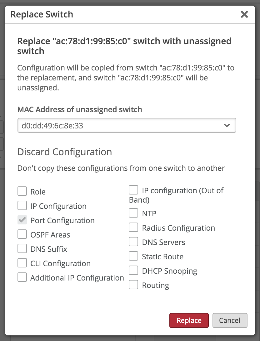Select Radius Configuration checkbox
This screenshot has height=341, width=260.
point(134,227)
